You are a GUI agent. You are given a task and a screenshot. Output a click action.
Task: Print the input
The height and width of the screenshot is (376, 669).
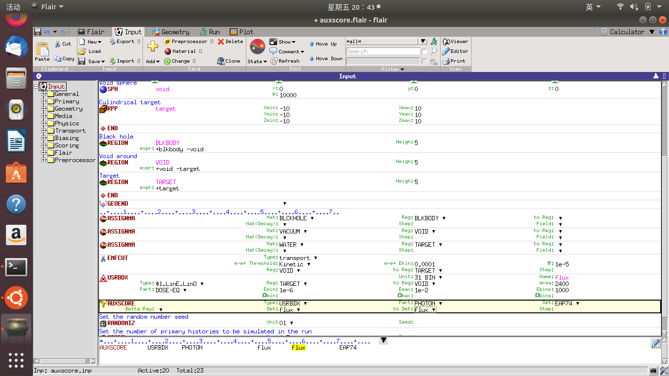point(454,61)
